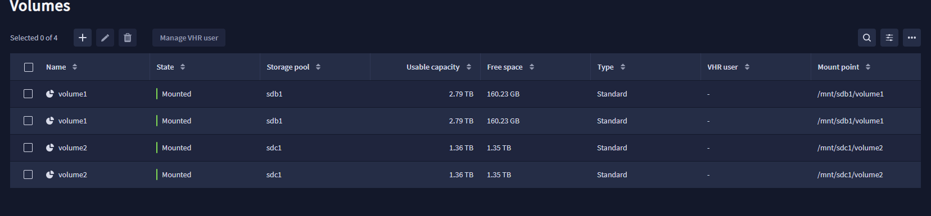Click the add volume plus icon
The width and height of the screenshot is (931, 216).
click(83, 38)
